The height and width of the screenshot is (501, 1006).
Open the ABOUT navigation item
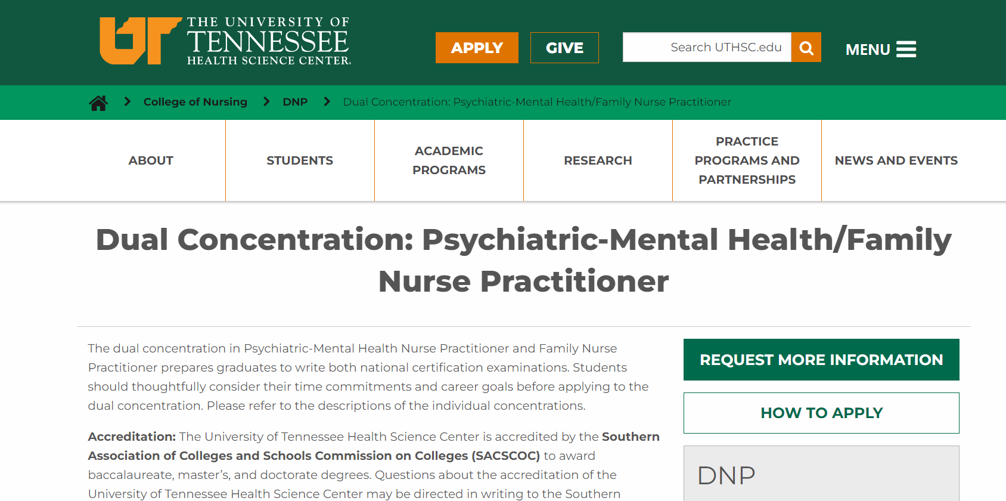(x=151, y=160)
